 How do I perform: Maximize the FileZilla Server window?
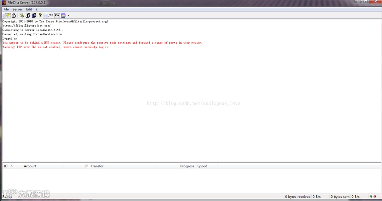[366, 2]
